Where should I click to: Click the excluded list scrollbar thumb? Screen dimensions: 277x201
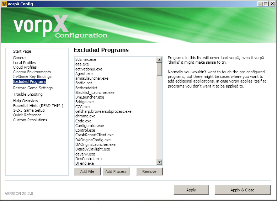[x=159, y=69]
